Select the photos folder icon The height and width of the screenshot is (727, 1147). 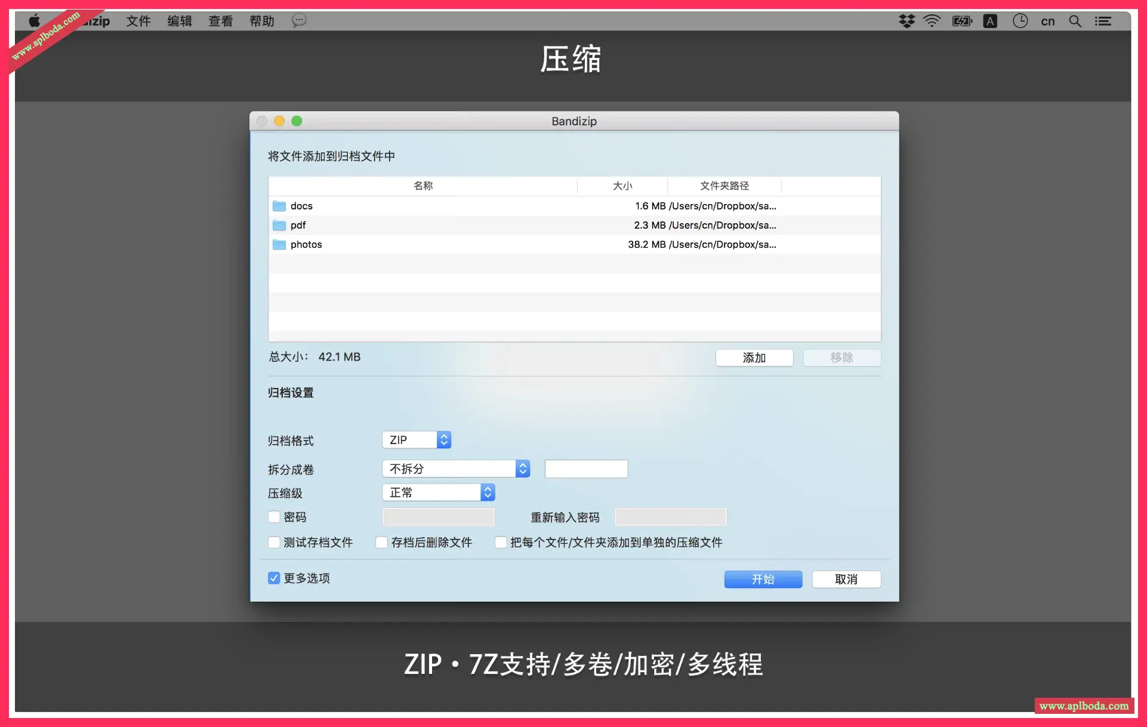point(279,245)
